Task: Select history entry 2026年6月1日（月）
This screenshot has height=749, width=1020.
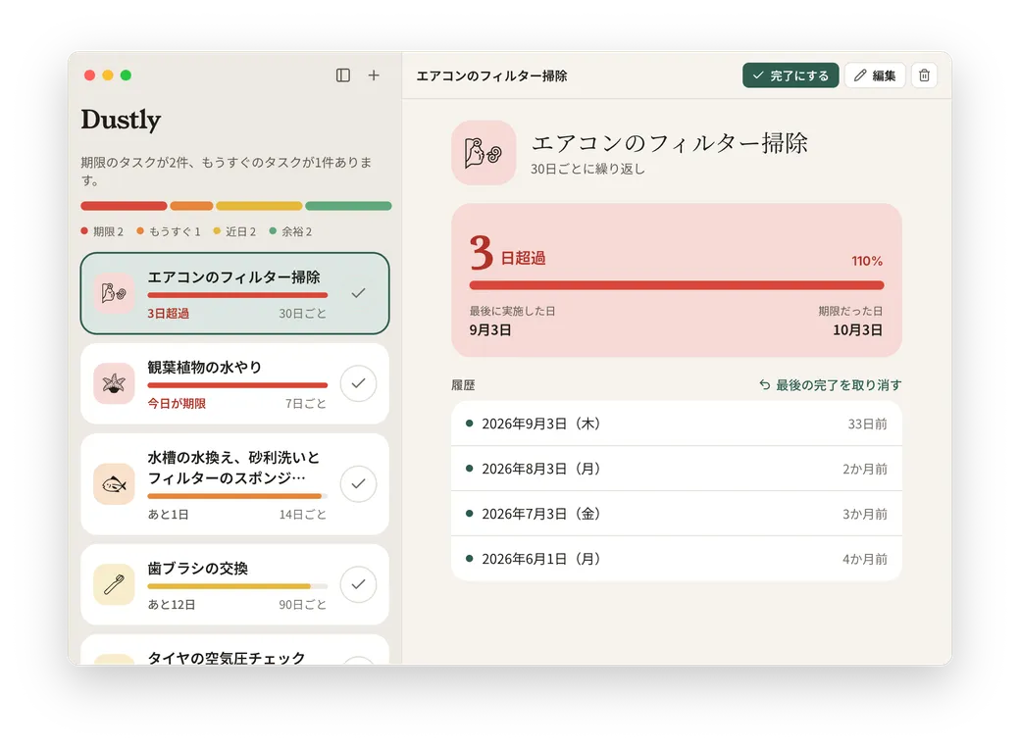Action: point(677,559)
